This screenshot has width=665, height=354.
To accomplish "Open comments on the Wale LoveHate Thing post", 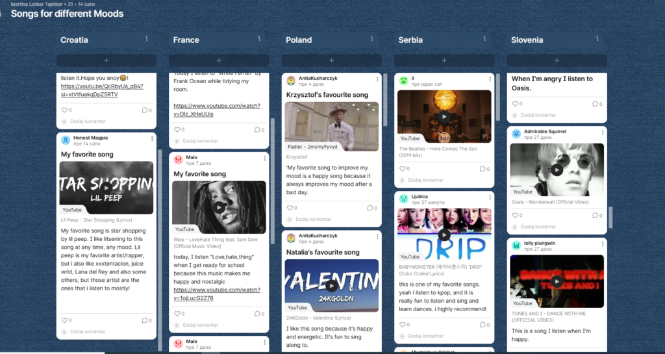I will tap(257, 314).
